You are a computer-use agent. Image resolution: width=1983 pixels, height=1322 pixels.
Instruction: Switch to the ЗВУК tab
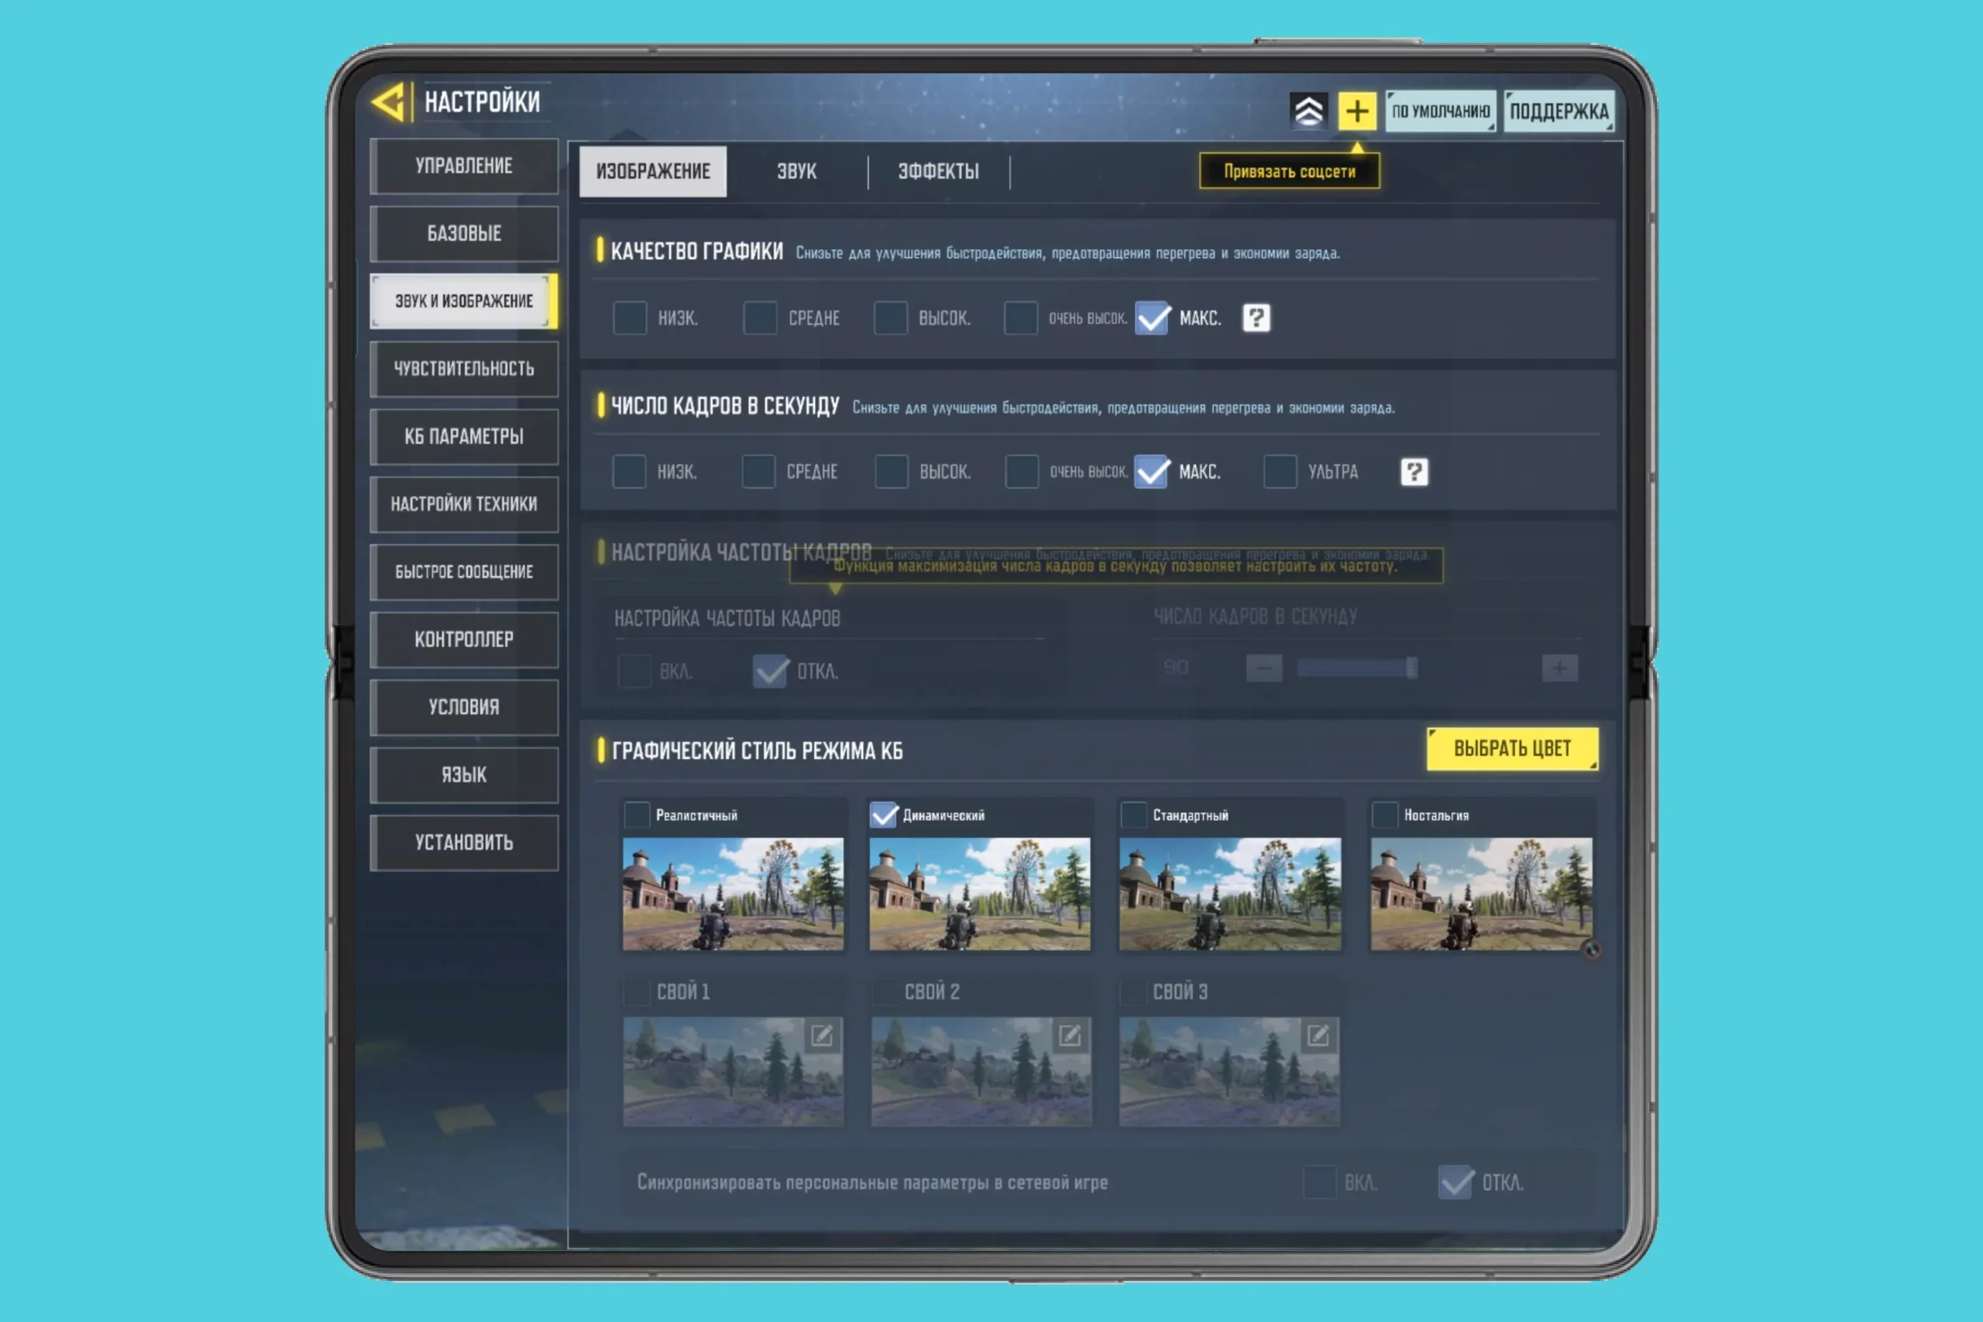point(796,171)
